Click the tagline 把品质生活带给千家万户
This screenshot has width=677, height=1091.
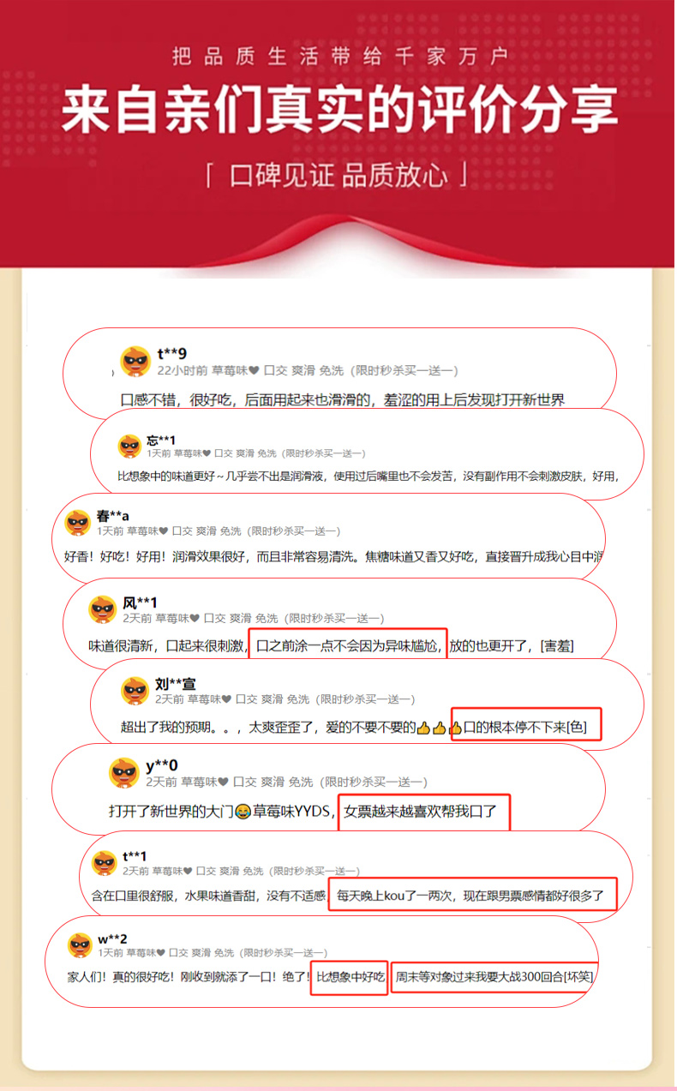click(x=340, y=57)
